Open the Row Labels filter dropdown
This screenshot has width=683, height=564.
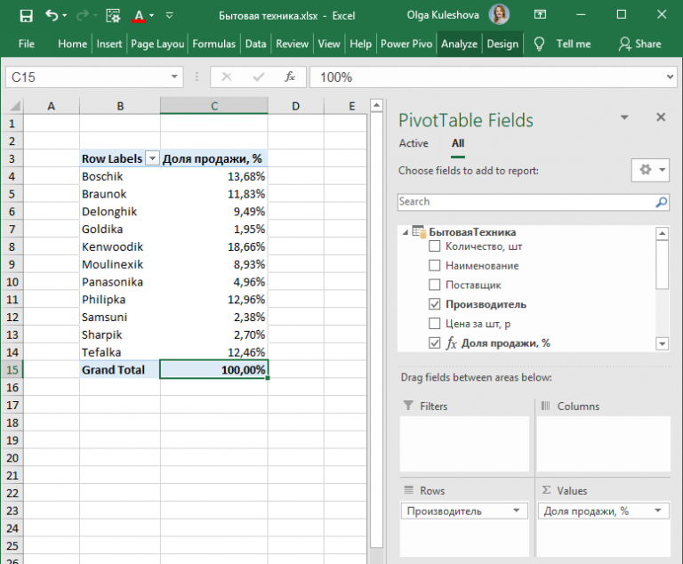[x=152, y=158]
